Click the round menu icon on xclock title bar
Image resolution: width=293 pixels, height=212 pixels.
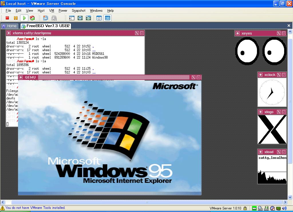click(x=260, y=75)
